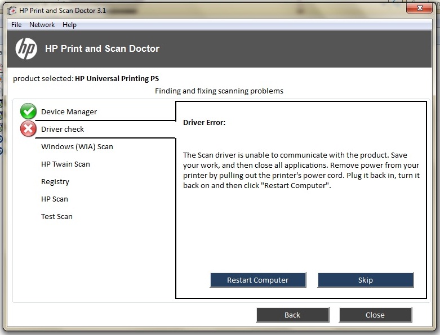Open the Network menu
Image resolution: width=440 pixels, height=335 pixels.
(x=42, y=25)
